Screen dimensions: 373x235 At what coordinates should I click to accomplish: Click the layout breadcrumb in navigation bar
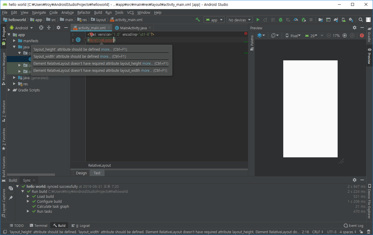(99, 20)
